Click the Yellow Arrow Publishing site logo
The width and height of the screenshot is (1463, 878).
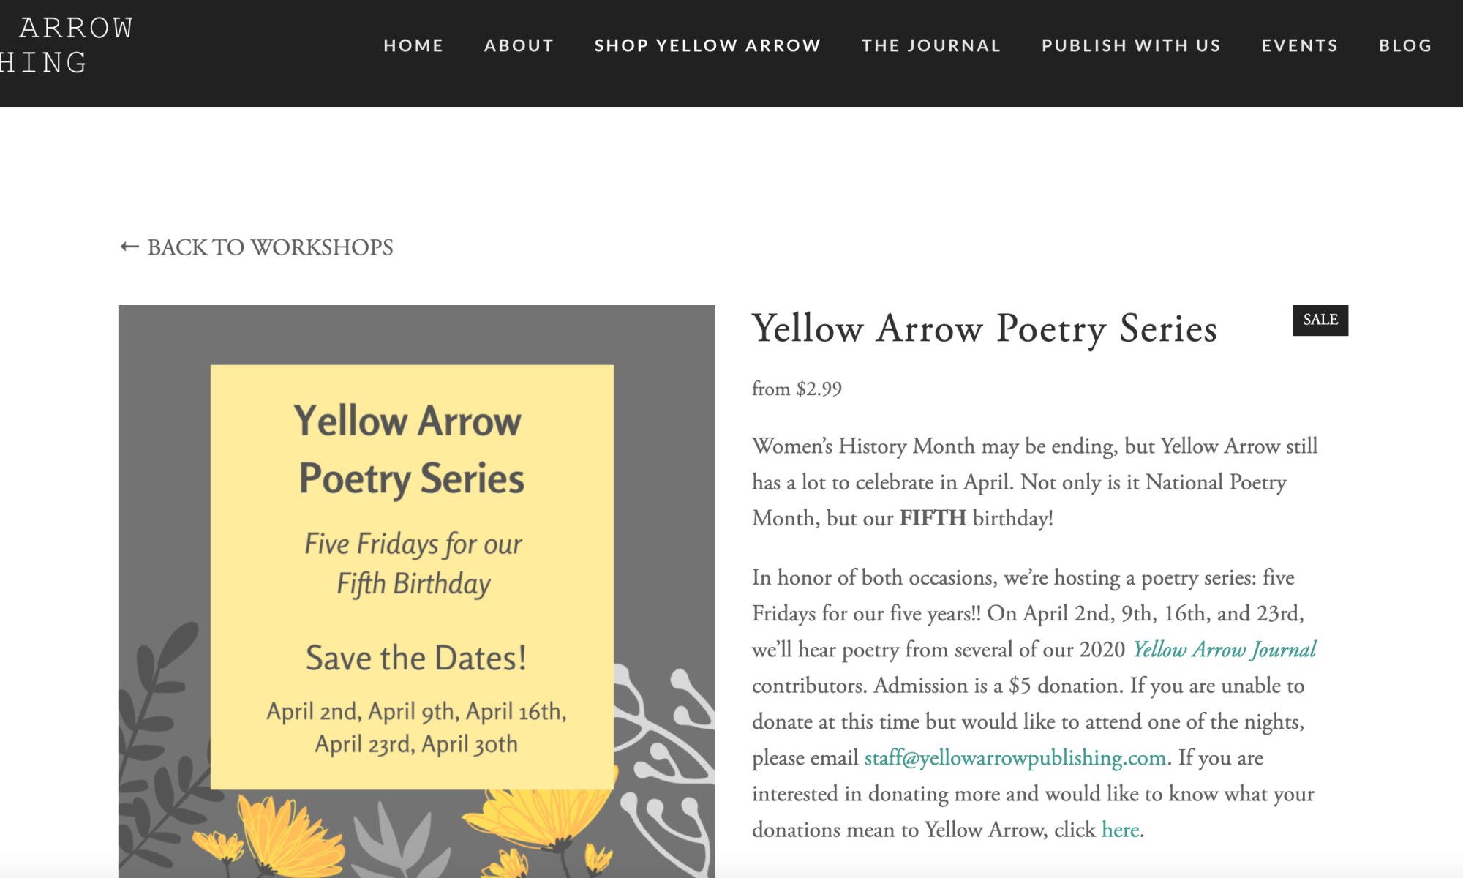(66, 45)
